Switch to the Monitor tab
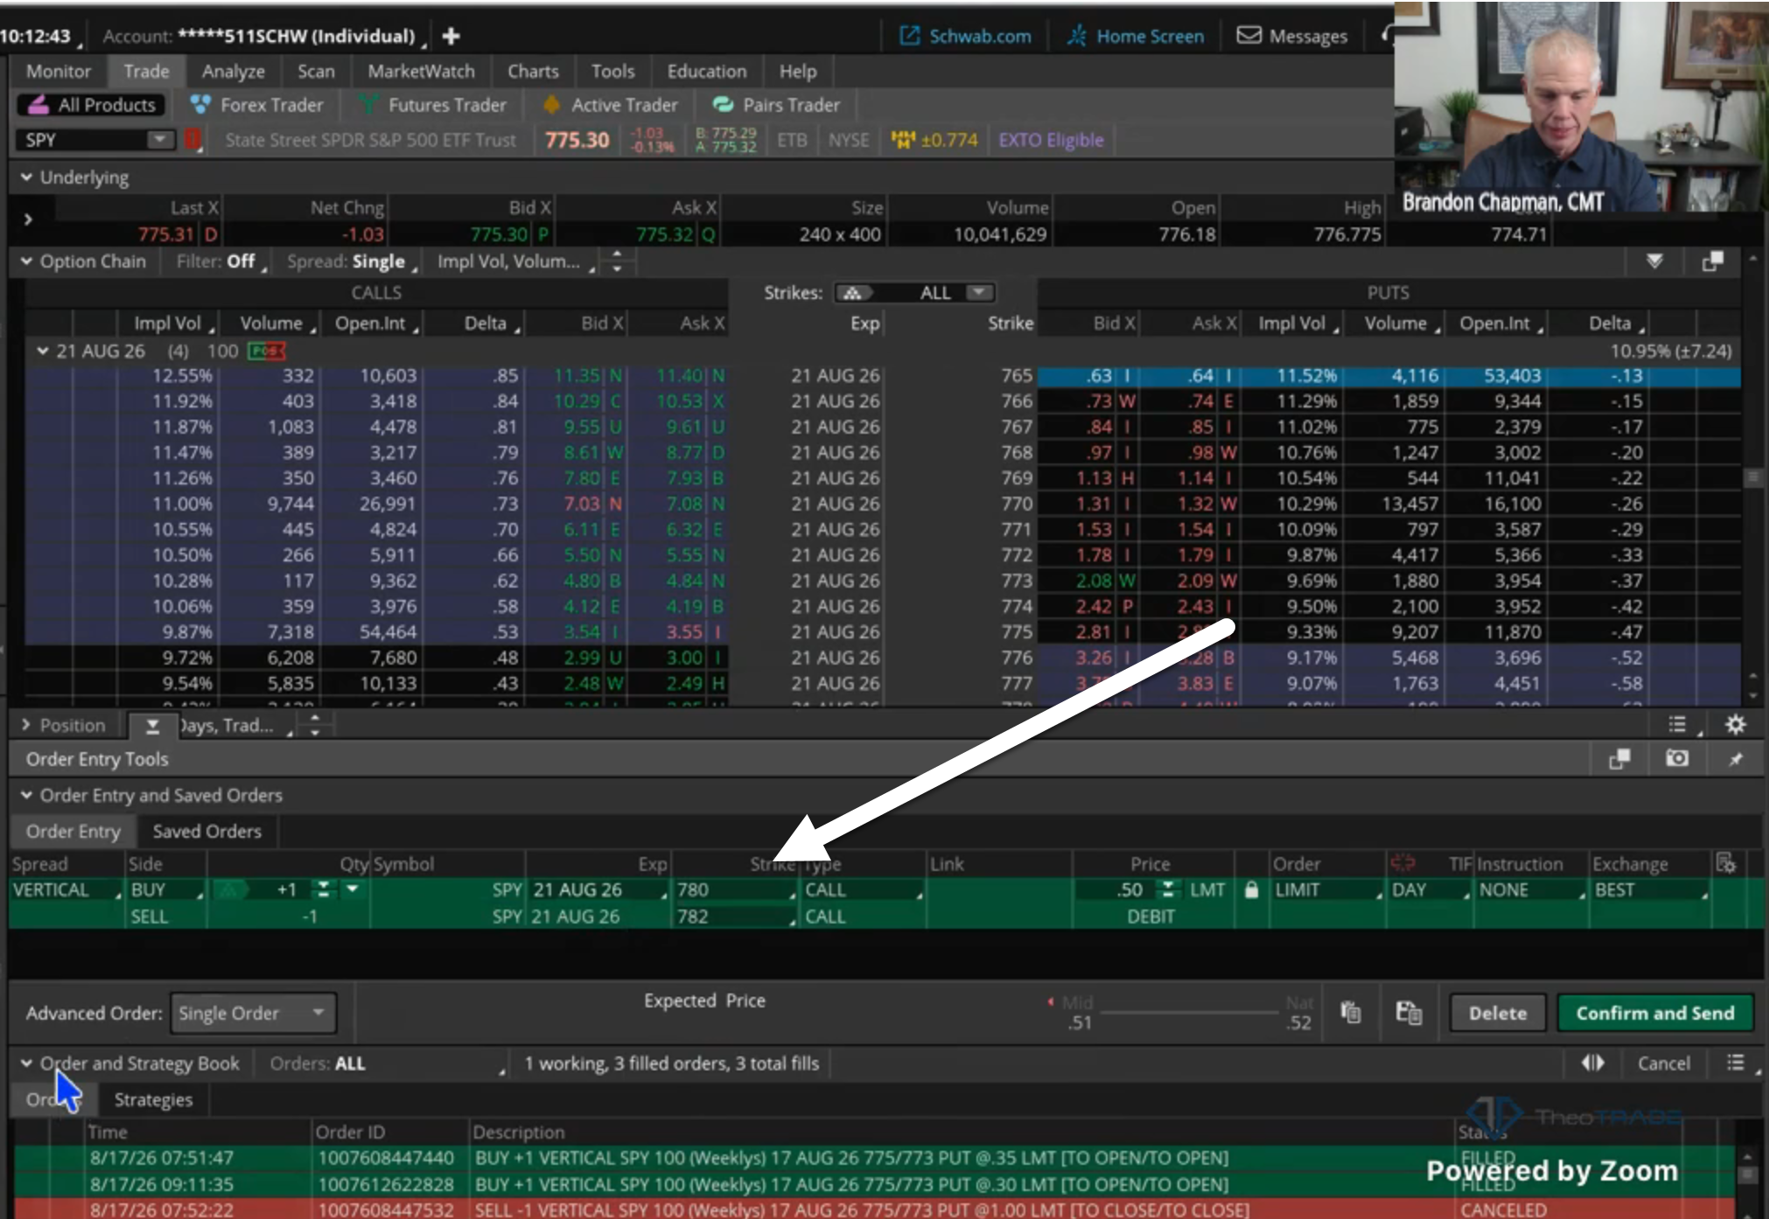The image size is (1769, 1219). 59,71
